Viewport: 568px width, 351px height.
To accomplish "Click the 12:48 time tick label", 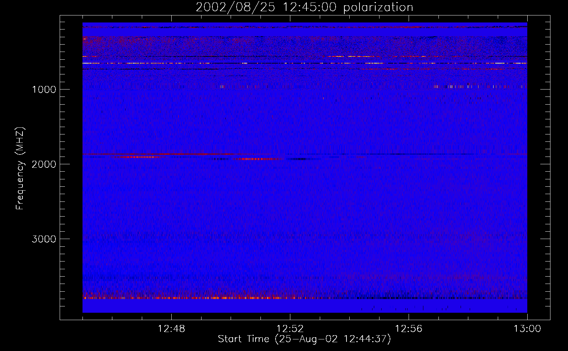I will point(171,329).
